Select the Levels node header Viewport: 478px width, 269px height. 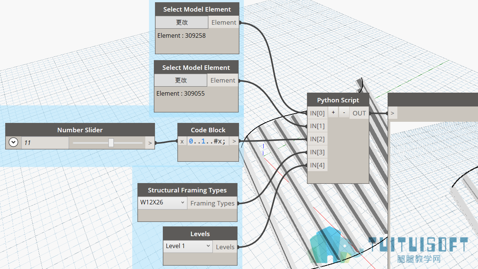[200, 234]
